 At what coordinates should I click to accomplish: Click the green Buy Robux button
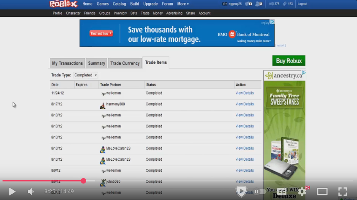(289, 61)
